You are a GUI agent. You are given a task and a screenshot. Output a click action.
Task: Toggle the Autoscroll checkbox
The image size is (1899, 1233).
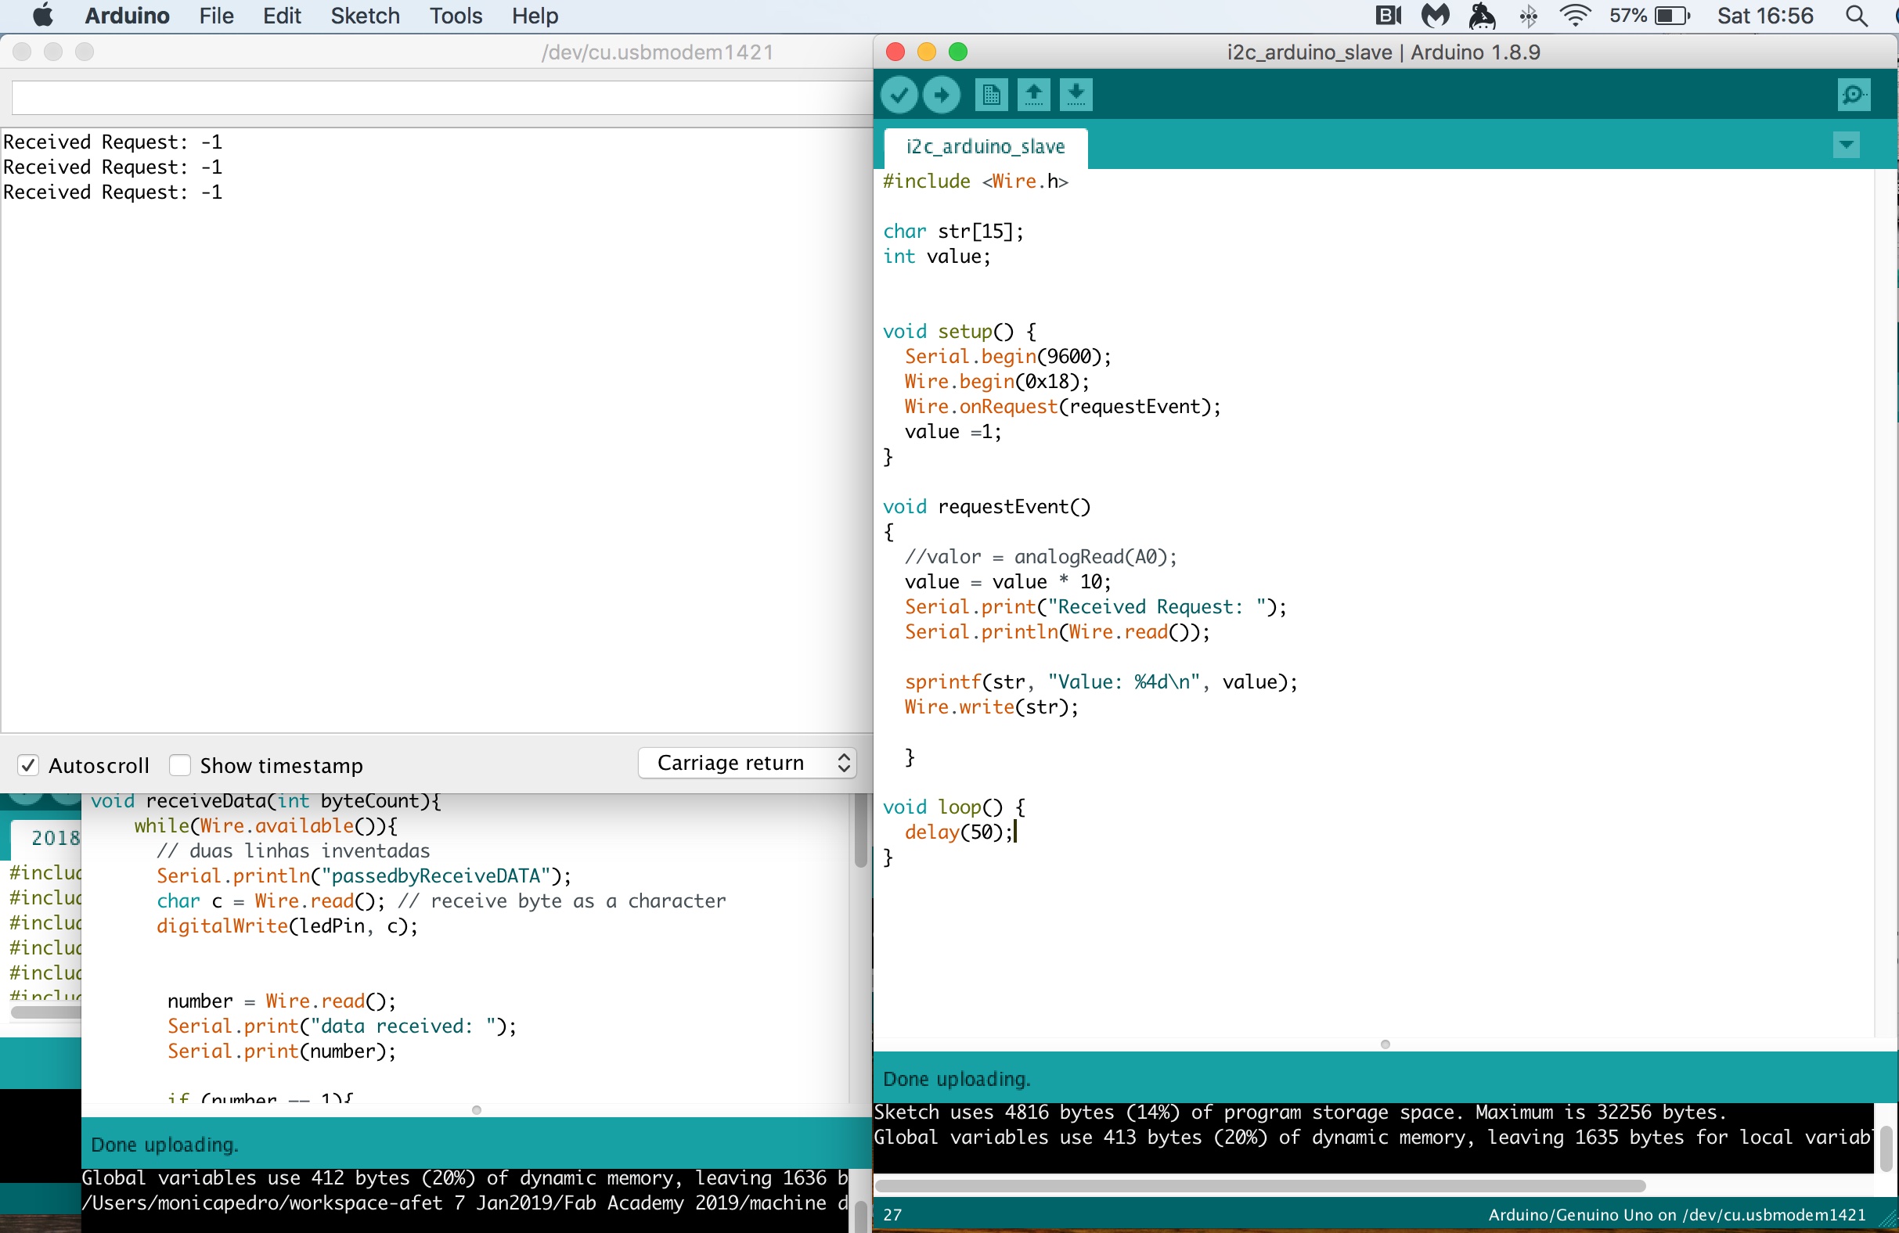[28, 766]
